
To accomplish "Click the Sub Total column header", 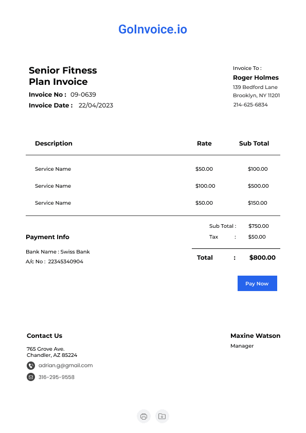I will [254, 143].
